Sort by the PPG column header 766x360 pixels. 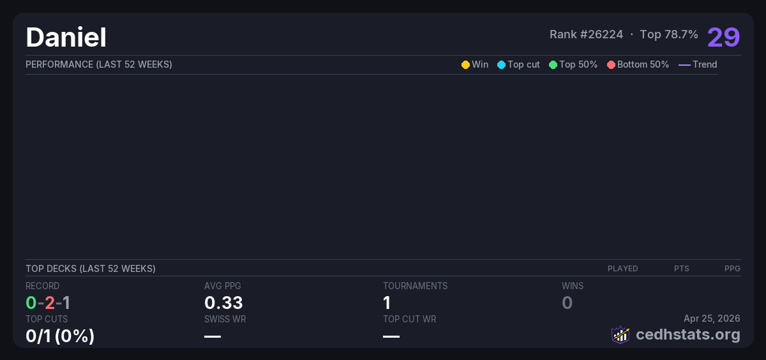[732, 269]
